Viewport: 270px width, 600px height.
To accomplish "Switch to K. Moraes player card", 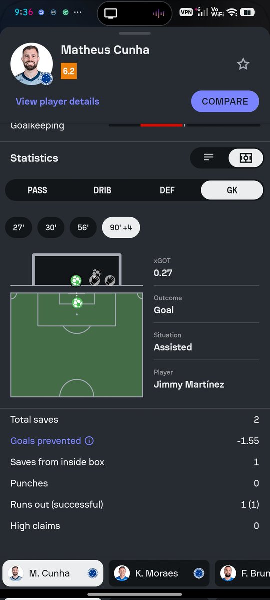I will coord(159,573).
